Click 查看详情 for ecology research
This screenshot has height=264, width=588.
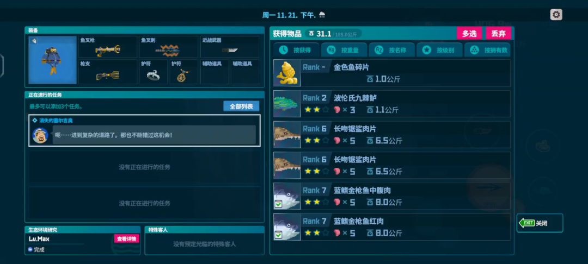pos(126,238)
